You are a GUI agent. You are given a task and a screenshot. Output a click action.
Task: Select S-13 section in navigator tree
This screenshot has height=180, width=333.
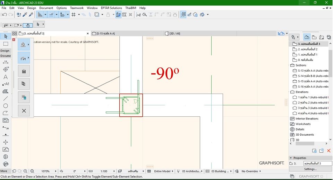click(310, 71)
